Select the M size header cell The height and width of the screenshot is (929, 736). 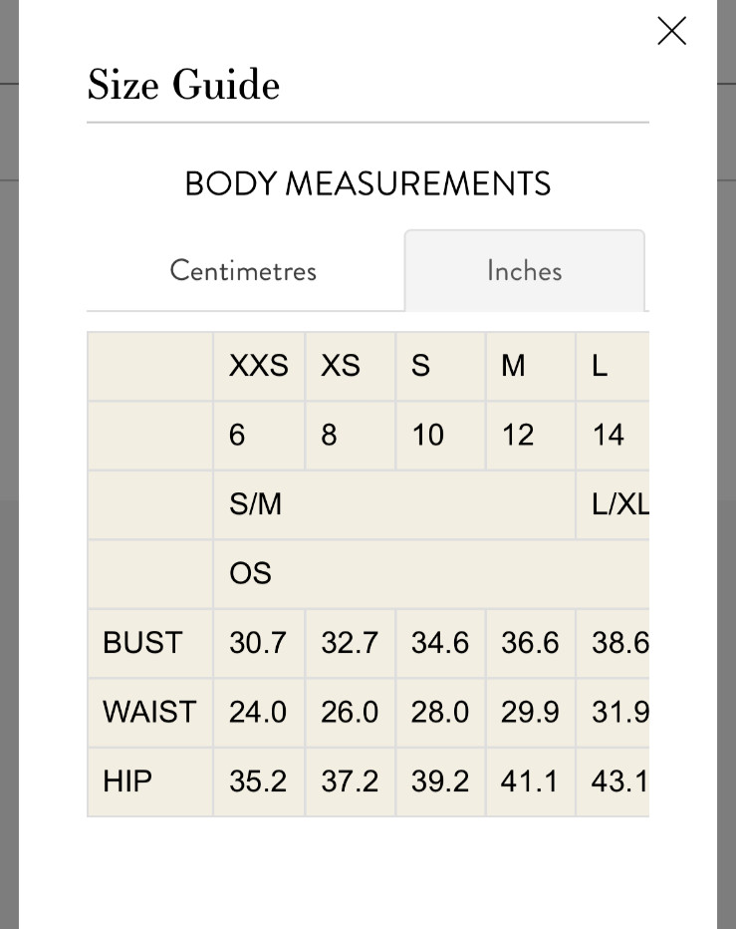(531, 366)
